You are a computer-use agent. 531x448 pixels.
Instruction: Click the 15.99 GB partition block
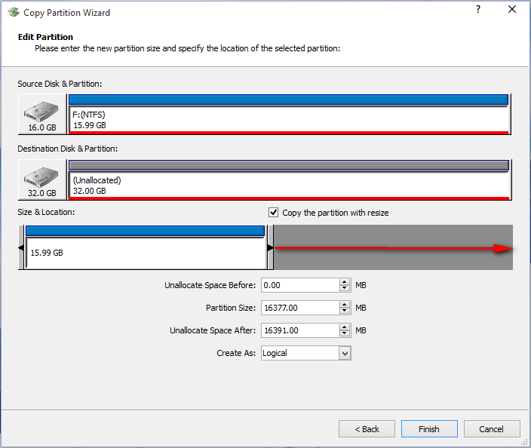pyautogui.click(x=145, y=247)
